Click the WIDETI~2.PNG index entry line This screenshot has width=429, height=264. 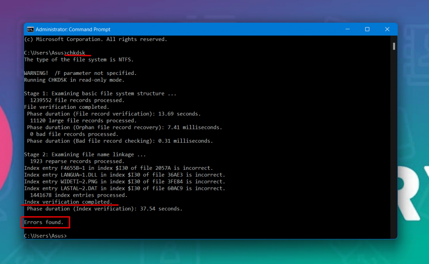click(124, 182)
